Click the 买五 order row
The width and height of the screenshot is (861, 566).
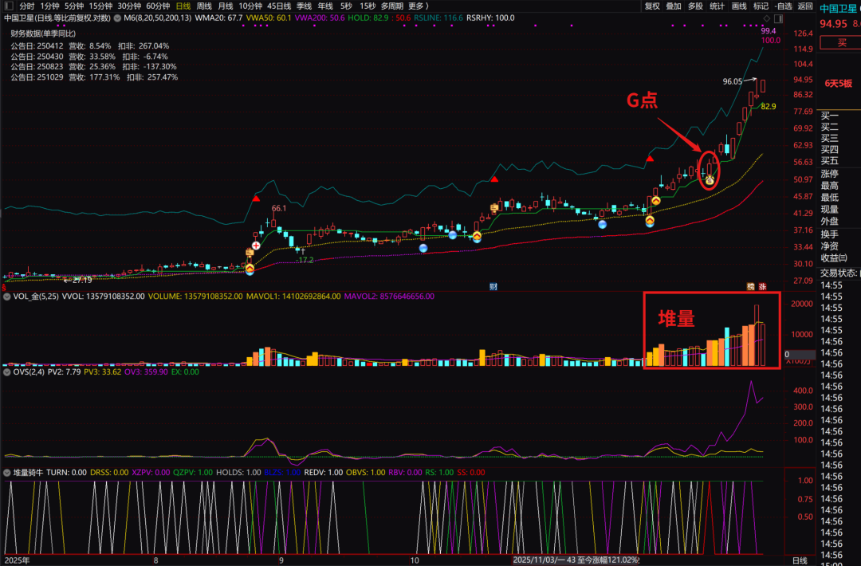tap(830, 161)
